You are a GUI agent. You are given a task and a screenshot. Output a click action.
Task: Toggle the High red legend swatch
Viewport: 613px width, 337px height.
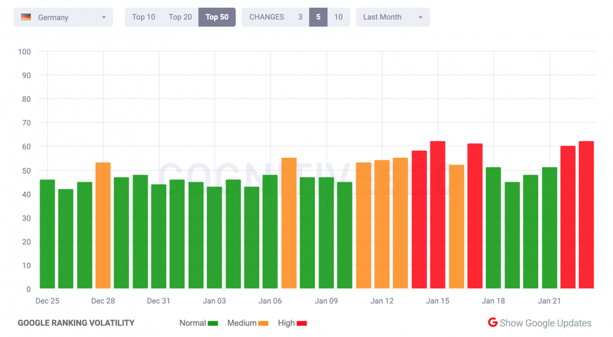pos(302,323)
